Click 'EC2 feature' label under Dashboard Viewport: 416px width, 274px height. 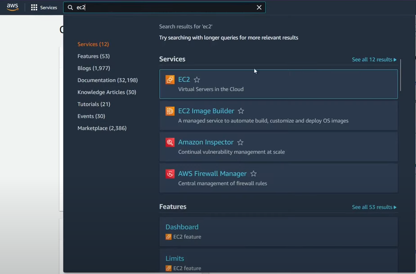pos(187,237)
